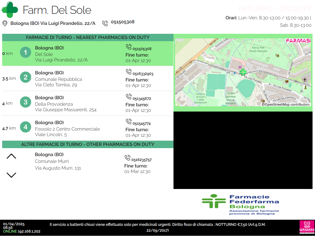Click the OpenStreetMap contributors attribution
Viewport: 315px width, 236px height.
285,104
